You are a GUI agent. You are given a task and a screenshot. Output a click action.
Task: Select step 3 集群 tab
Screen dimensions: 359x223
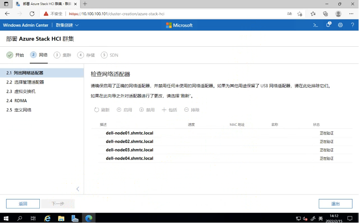[x=62, y=55]
